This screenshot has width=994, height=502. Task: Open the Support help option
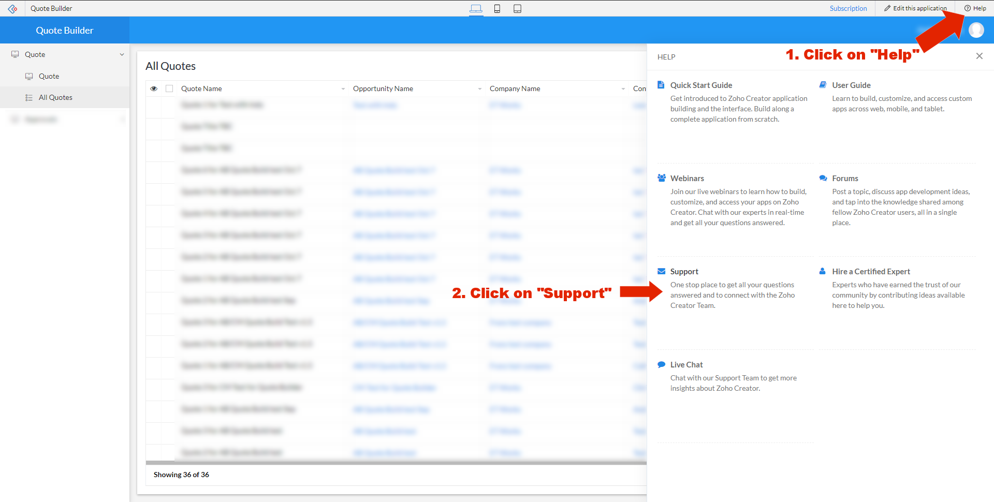click(x=684, y=272)
